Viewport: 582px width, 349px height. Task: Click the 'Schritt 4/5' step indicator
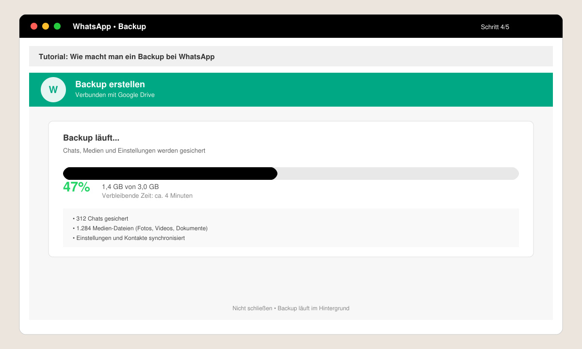495,27
